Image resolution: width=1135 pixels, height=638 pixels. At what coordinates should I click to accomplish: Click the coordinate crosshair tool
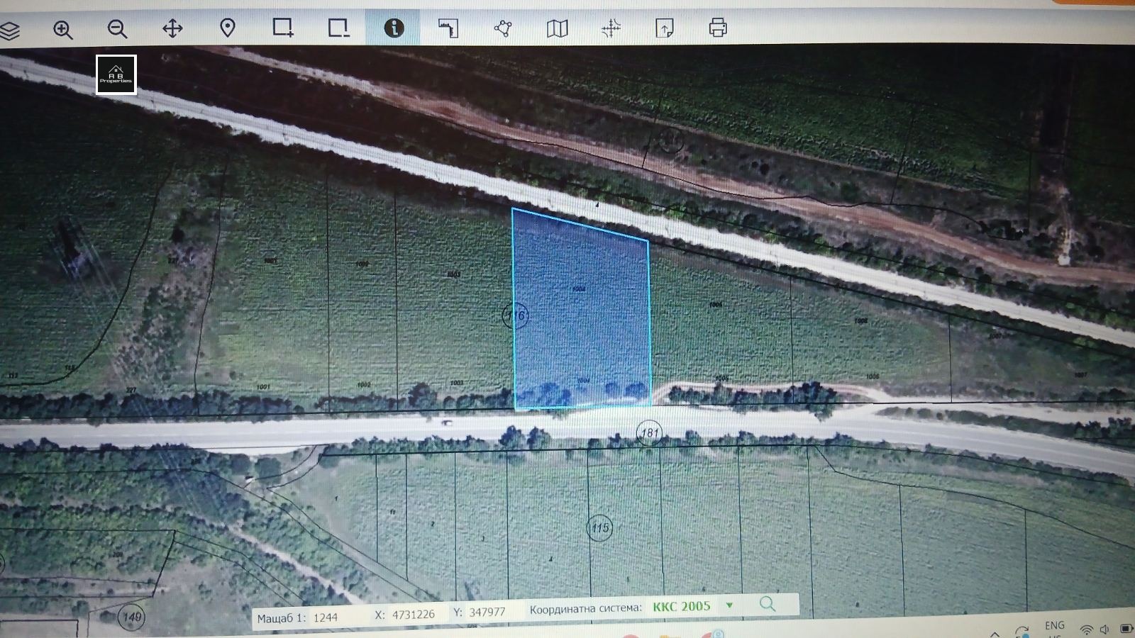tap(611, 28)
